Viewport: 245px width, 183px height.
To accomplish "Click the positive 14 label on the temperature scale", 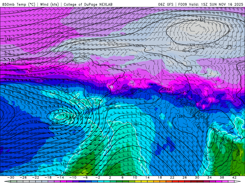I will pos(147,178).
